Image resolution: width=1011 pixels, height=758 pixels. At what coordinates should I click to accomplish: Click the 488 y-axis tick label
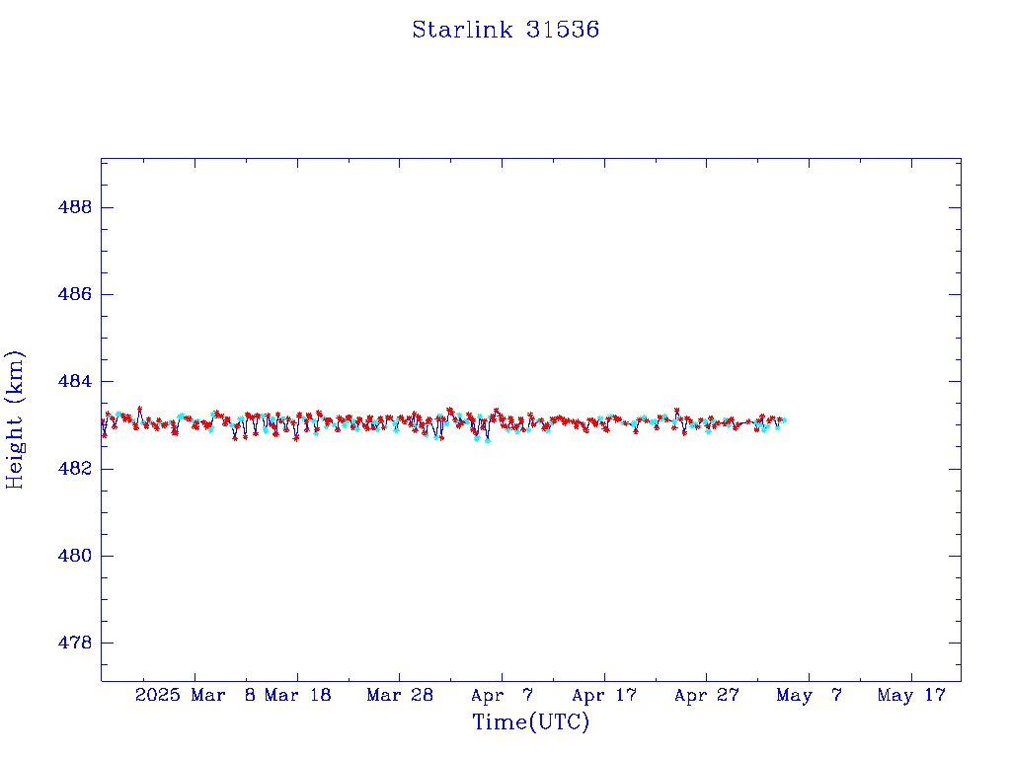pos(75,207)
